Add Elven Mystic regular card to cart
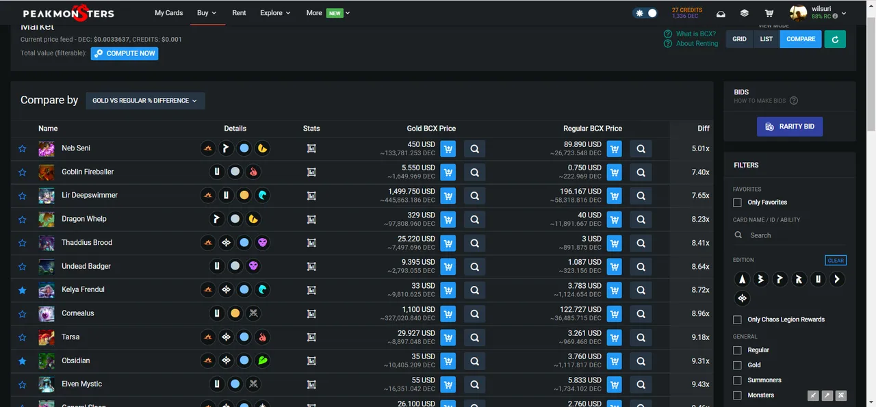The width and height of the screenshot is (876, 407). (614, 385)
